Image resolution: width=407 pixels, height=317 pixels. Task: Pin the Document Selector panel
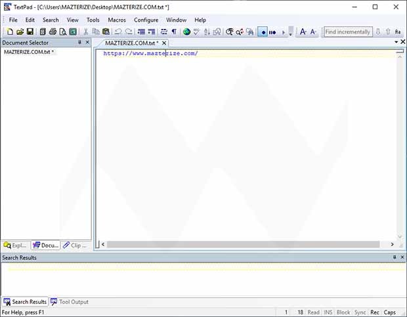point(79,42)
